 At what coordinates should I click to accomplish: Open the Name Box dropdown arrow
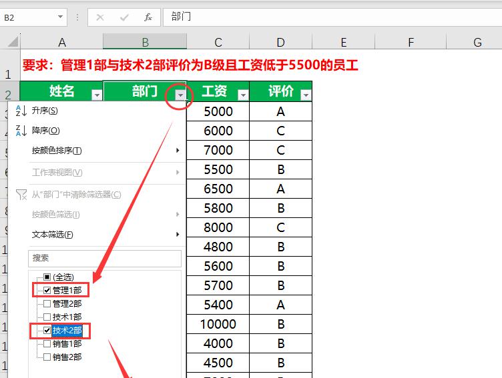click(x=60, y=17)
